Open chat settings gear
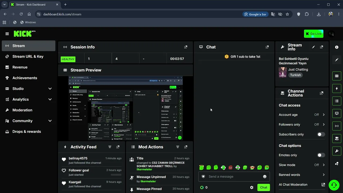This screenshot has height=193, width=343. click(x=252, y=187)
